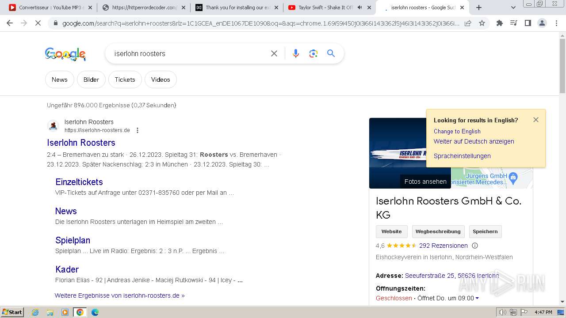Screen dimensions: 566x318
Task: Open the Kader sitelink
Action: (x=67, y=269)
